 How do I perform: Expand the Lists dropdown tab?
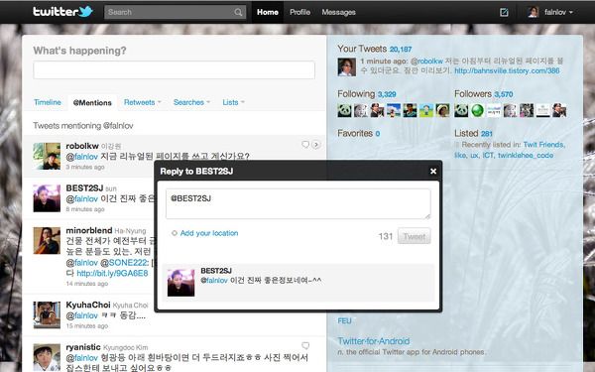[233, 102]
